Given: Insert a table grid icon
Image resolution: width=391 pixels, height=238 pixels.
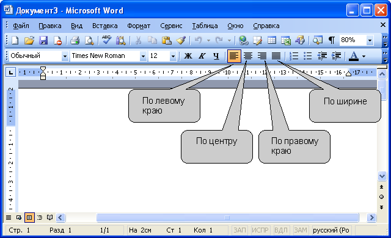Looking at the screenshot, I should 271,40.
